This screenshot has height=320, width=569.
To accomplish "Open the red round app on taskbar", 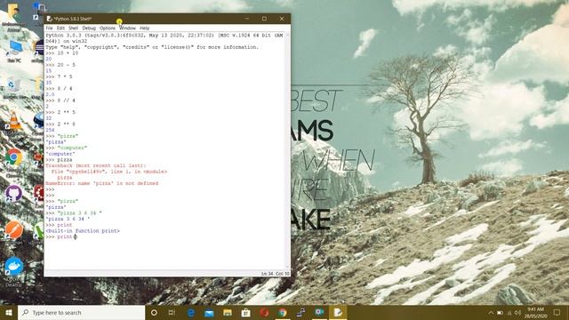I will [264, 312].
